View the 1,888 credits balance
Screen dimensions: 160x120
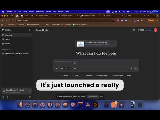coord(141,30)
